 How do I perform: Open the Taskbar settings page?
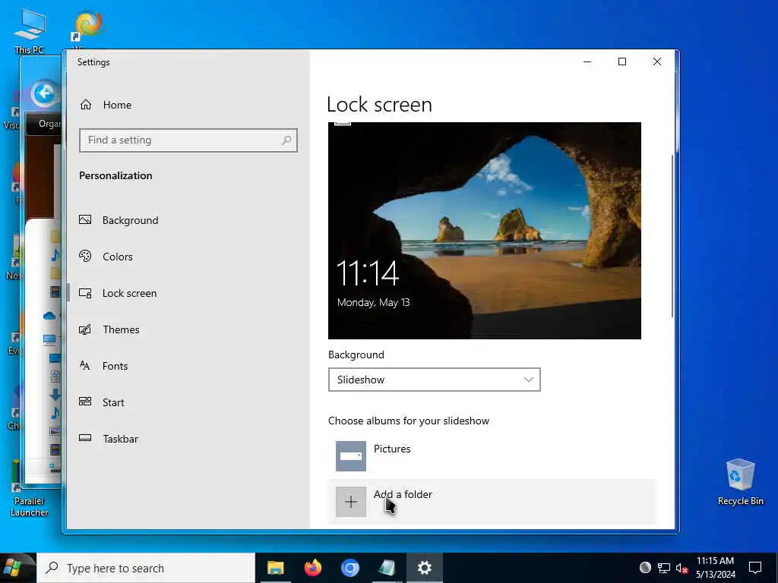(109, 439)
